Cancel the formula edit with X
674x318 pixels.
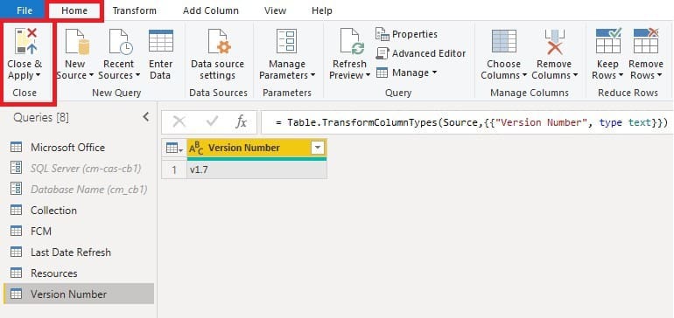[179, 122]
